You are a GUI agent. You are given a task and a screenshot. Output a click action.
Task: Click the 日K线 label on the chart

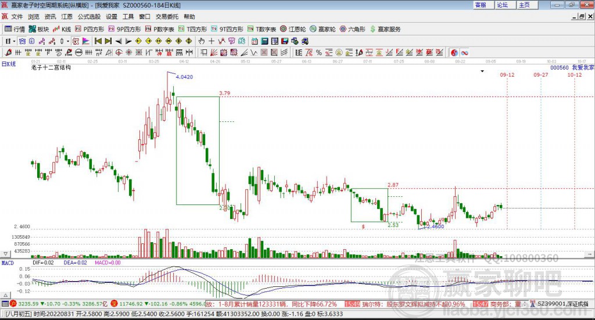tap(9, 64)
